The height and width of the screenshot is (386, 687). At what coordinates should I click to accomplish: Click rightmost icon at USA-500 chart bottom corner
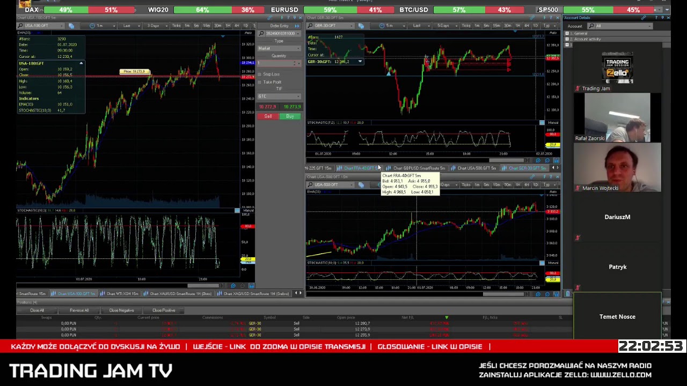(556, 294)
